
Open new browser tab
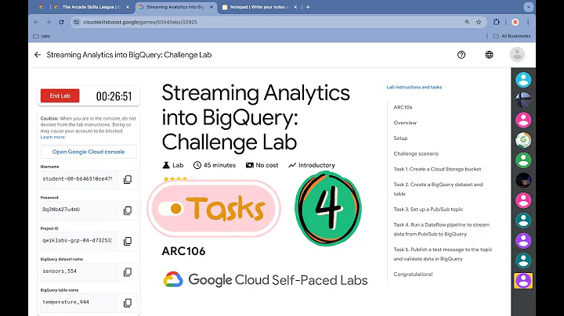(308, 7)
